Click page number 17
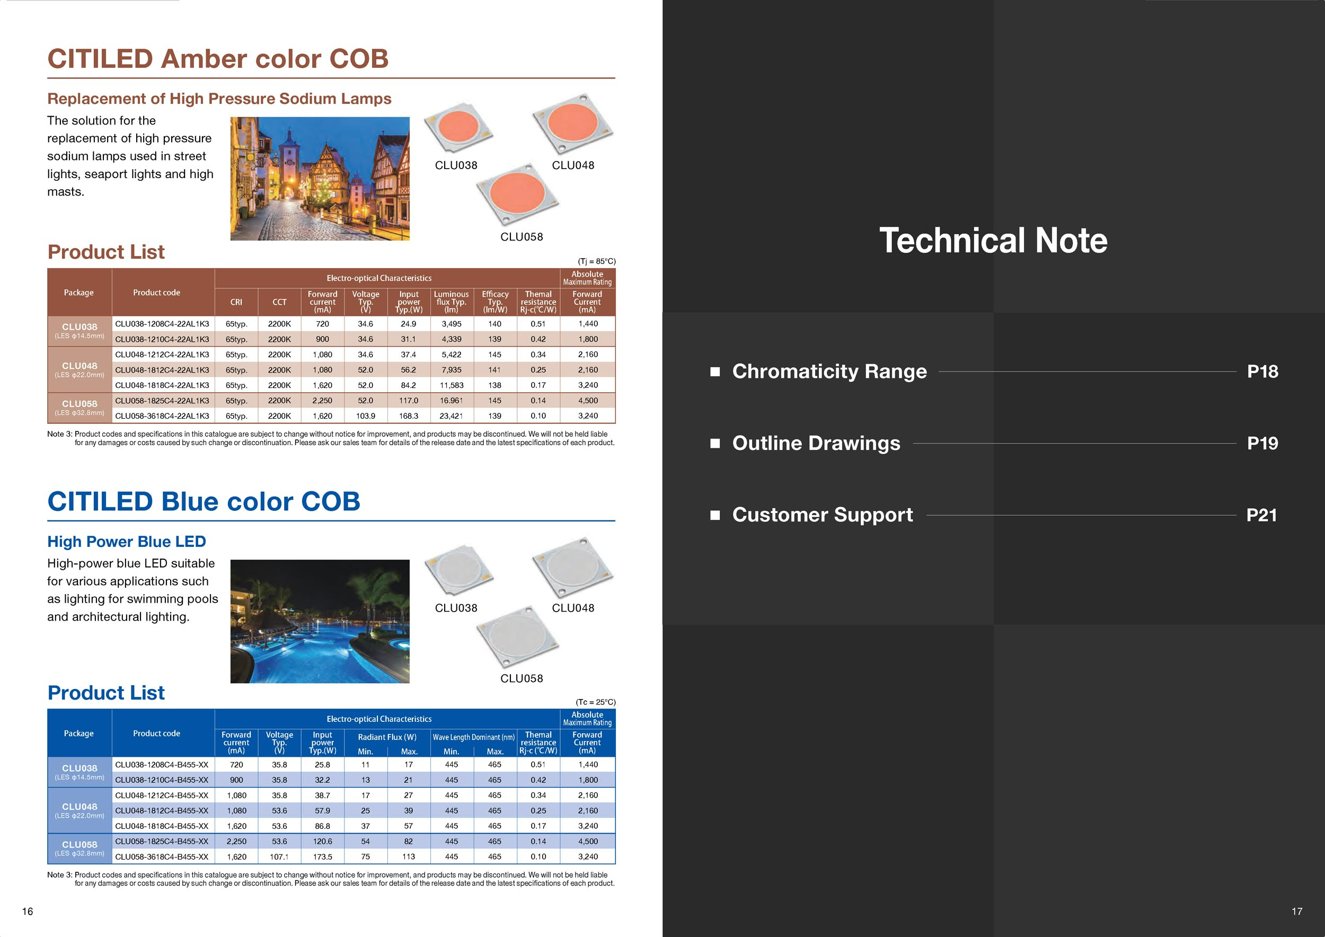 click(1297, 912)
